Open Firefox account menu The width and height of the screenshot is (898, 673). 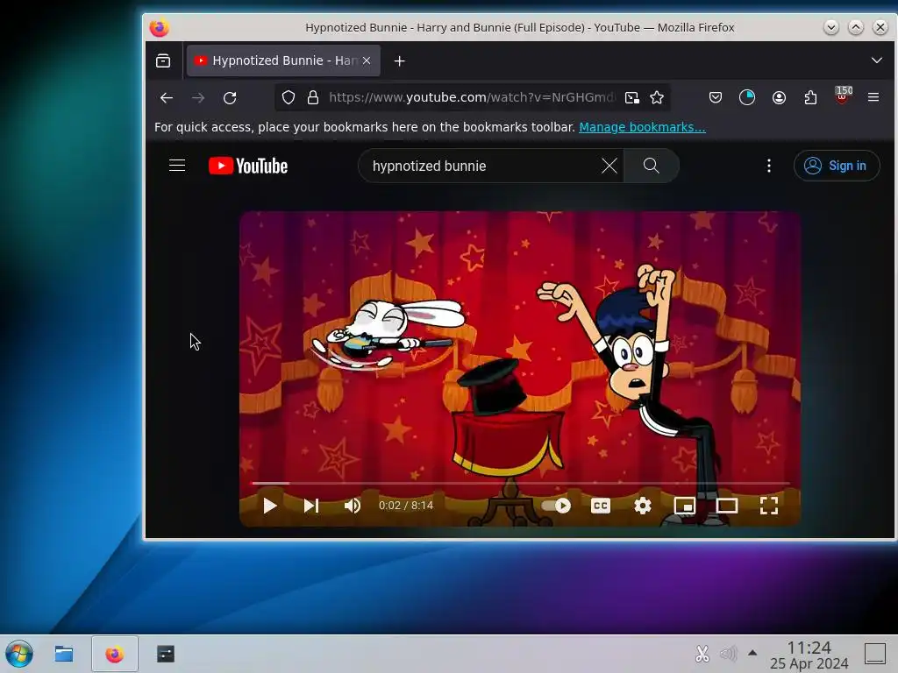click(x=779, y=98)
